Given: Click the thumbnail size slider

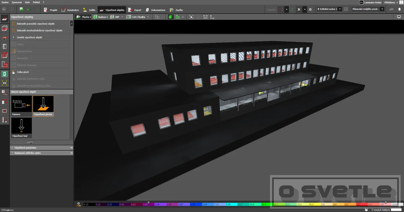Looking at the screenshot, I should [x=22, y=142].
